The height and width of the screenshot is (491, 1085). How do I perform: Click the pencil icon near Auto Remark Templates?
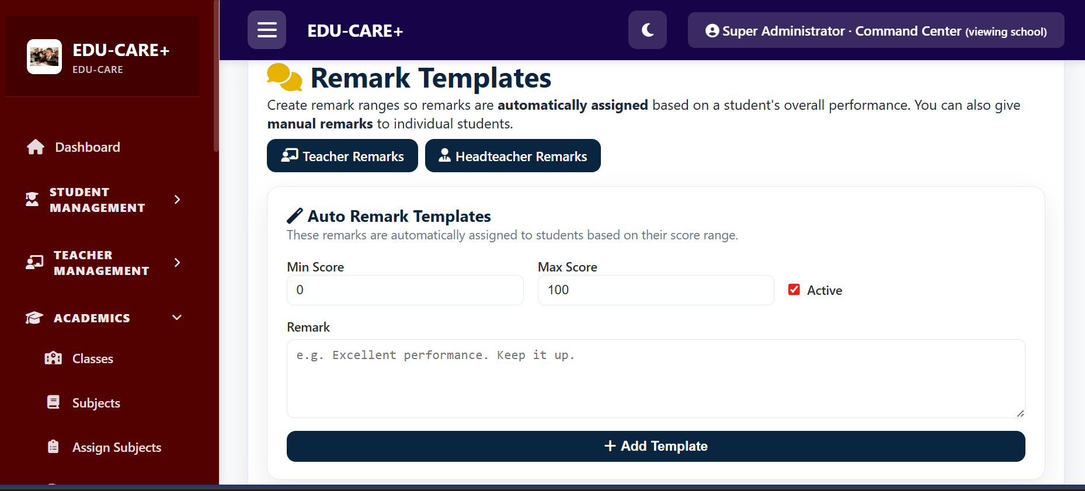tap(295, 215)
